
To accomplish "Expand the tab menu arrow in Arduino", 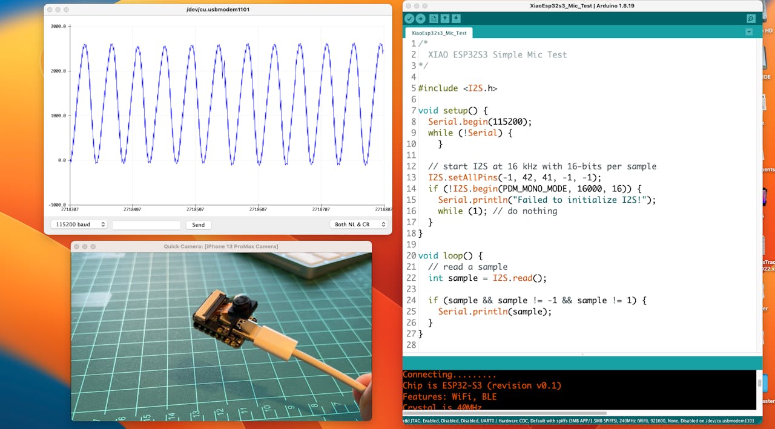I will [749, 32].
